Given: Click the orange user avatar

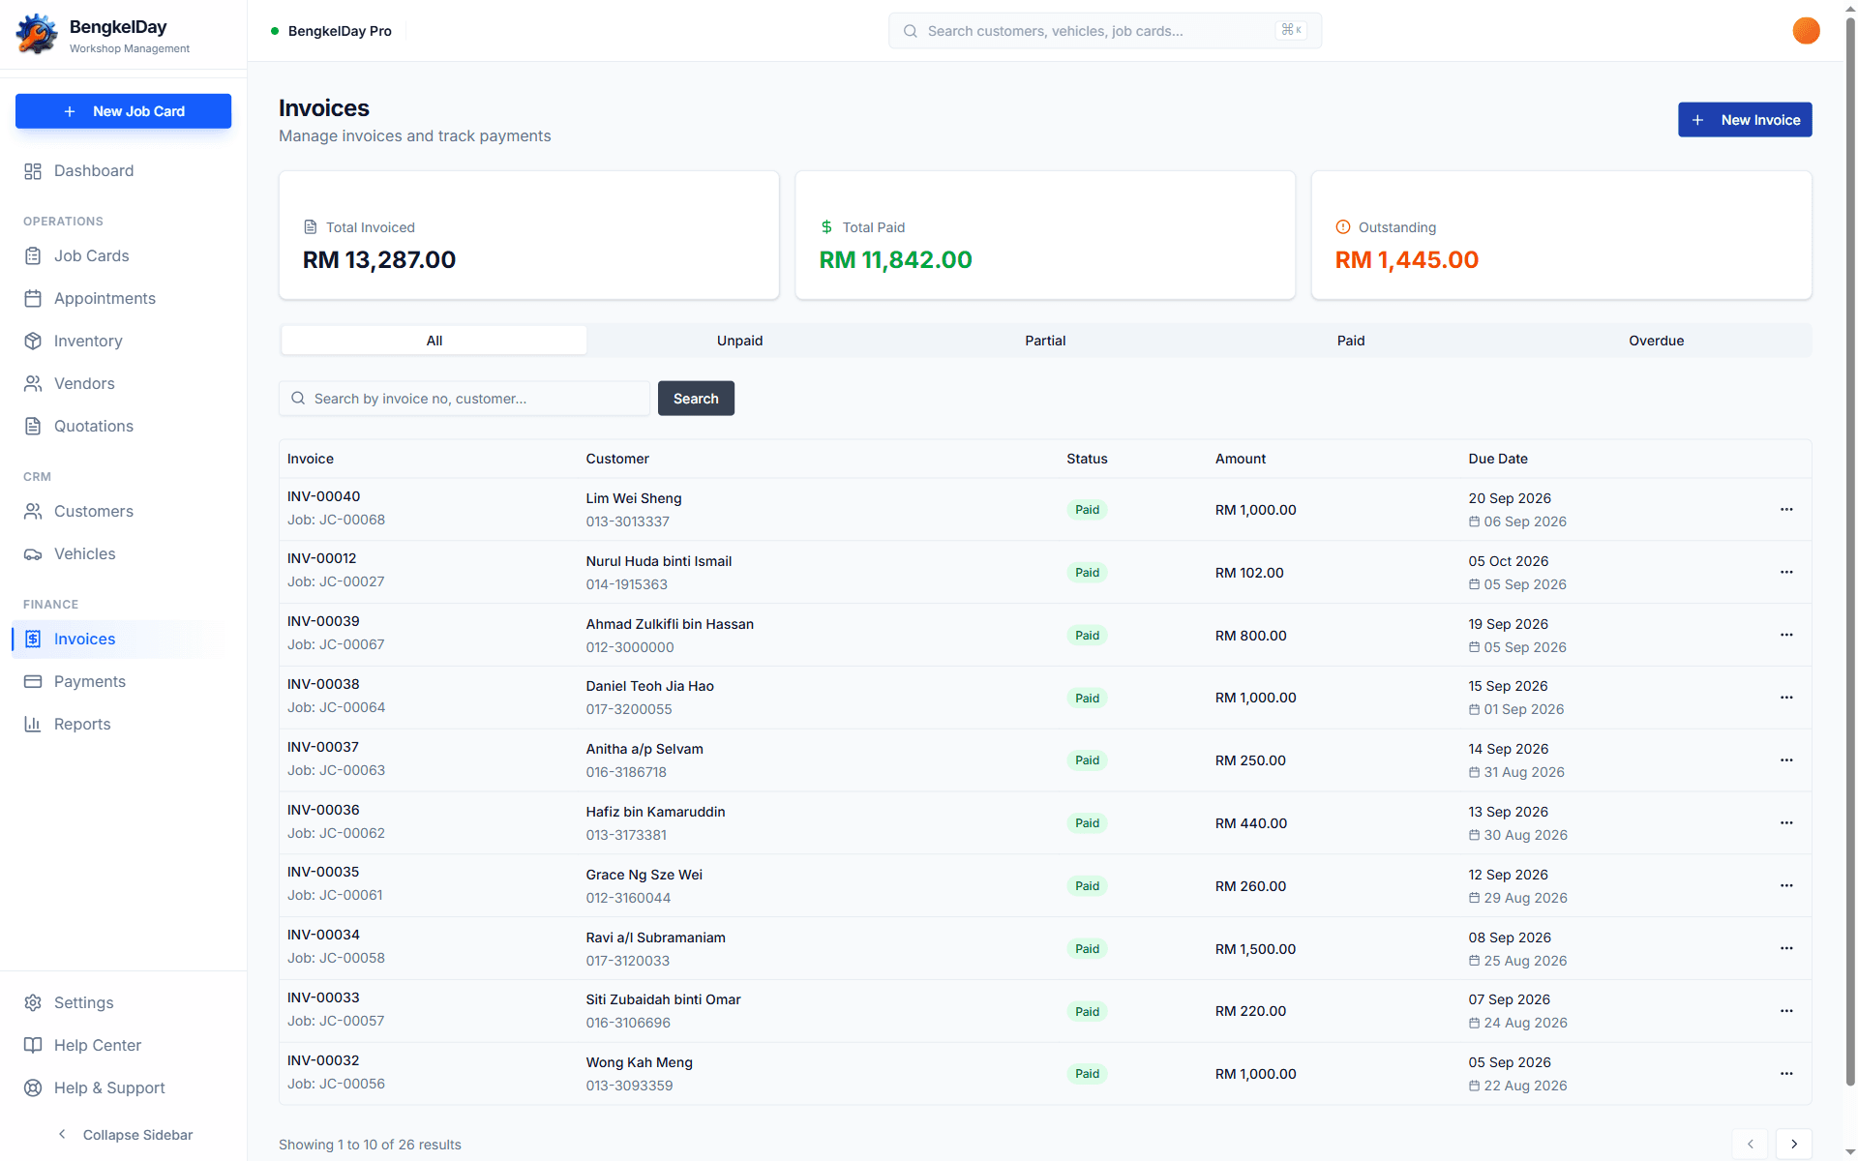Looking at the screenshot, I should (x=1806, y=31).
